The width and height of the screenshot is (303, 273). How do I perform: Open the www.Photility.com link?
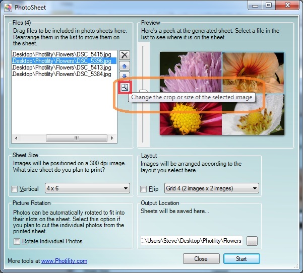[64, 261]
